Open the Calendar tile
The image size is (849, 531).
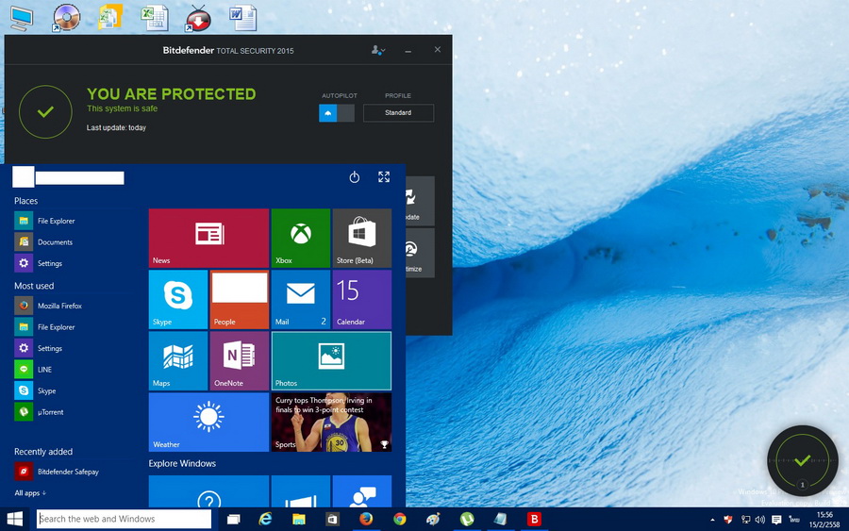tap(361, 299)
